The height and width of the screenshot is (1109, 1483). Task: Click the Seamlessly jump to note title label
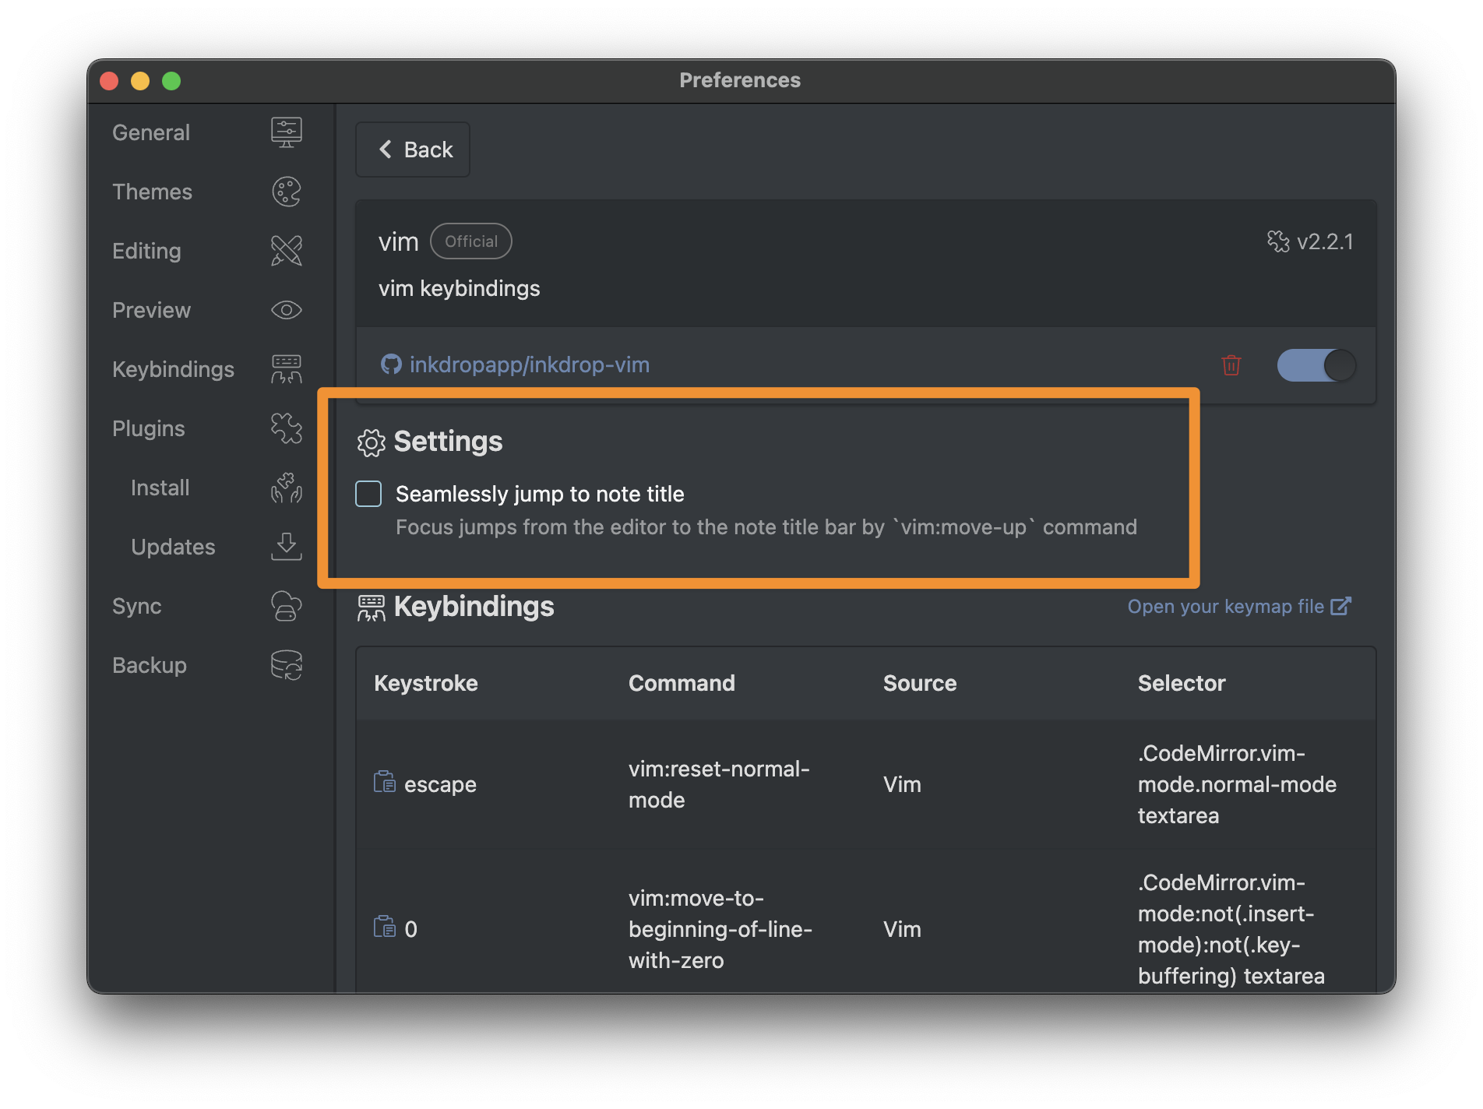pos(540,494)
